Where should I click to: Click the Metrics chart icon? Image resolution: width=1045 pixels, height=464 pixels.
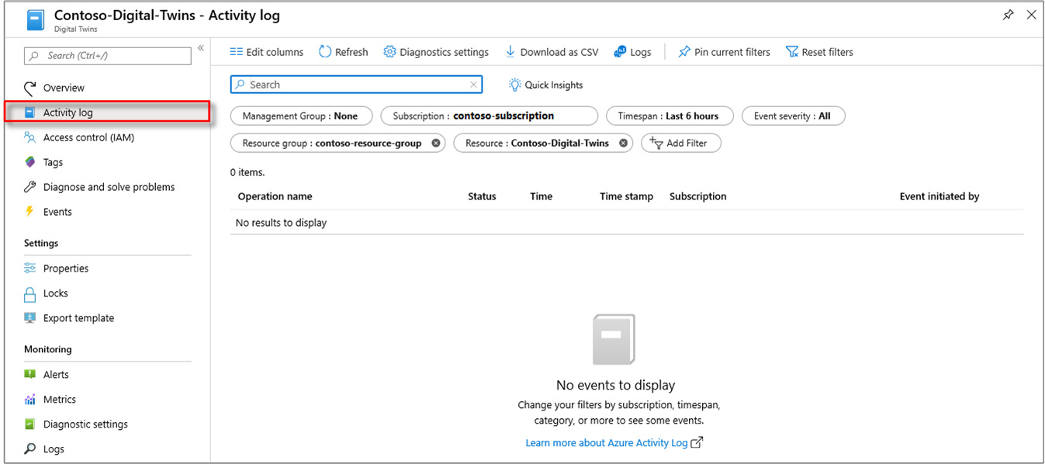coord(30,400)
